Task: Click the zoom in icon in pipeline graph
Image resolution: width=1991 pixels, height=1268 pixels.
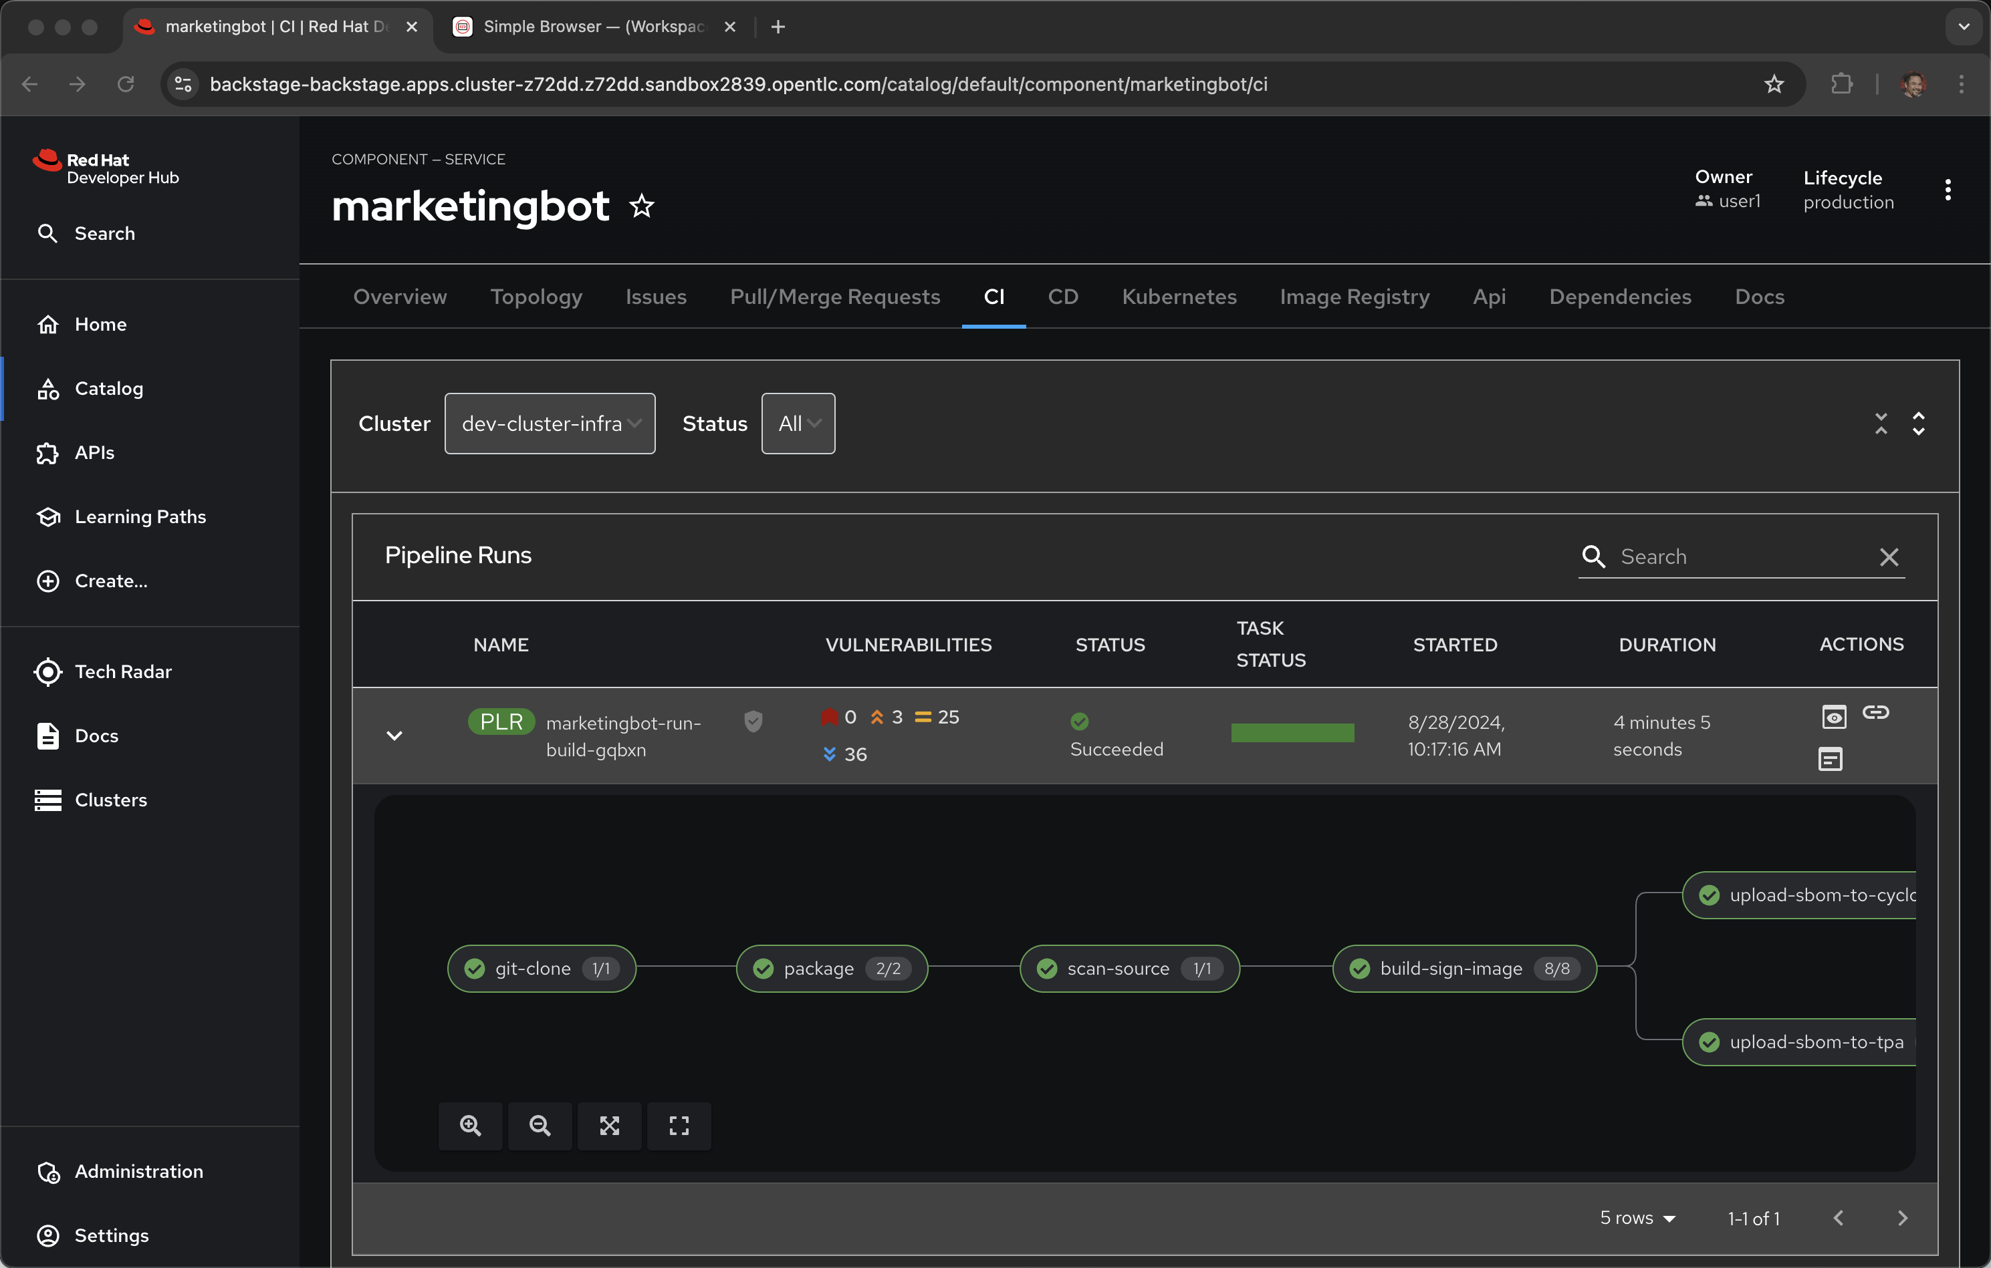Action: tap(471, 1125)
